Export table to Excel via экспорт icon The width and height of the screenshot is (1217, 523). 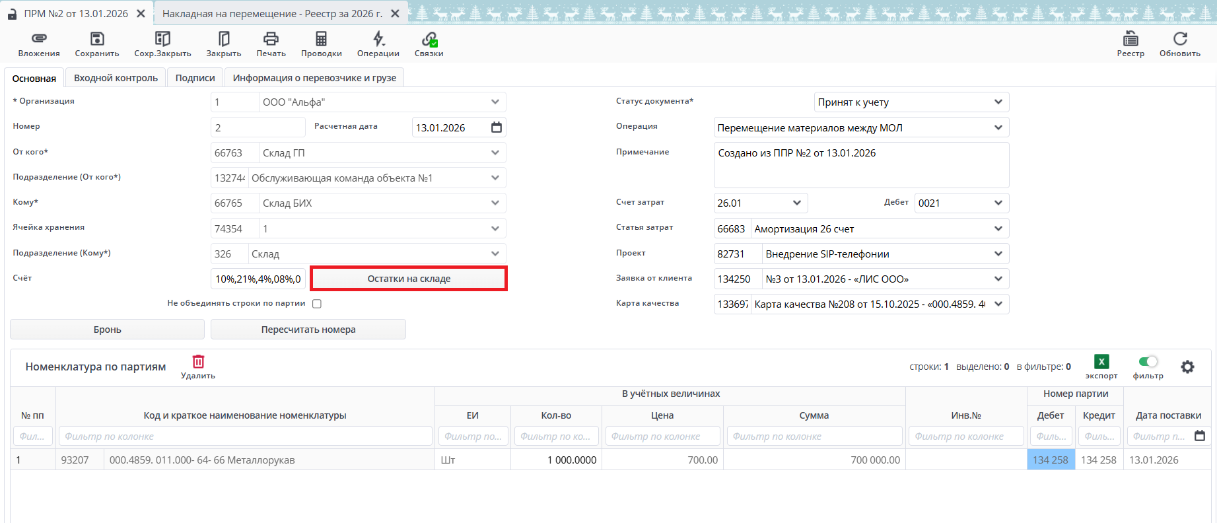tap(1101, 362)
